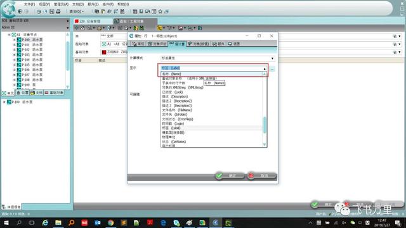406x228 pixels.
Task: Click the clipboard paste icon in toolbar
Action: coord(103,11)
